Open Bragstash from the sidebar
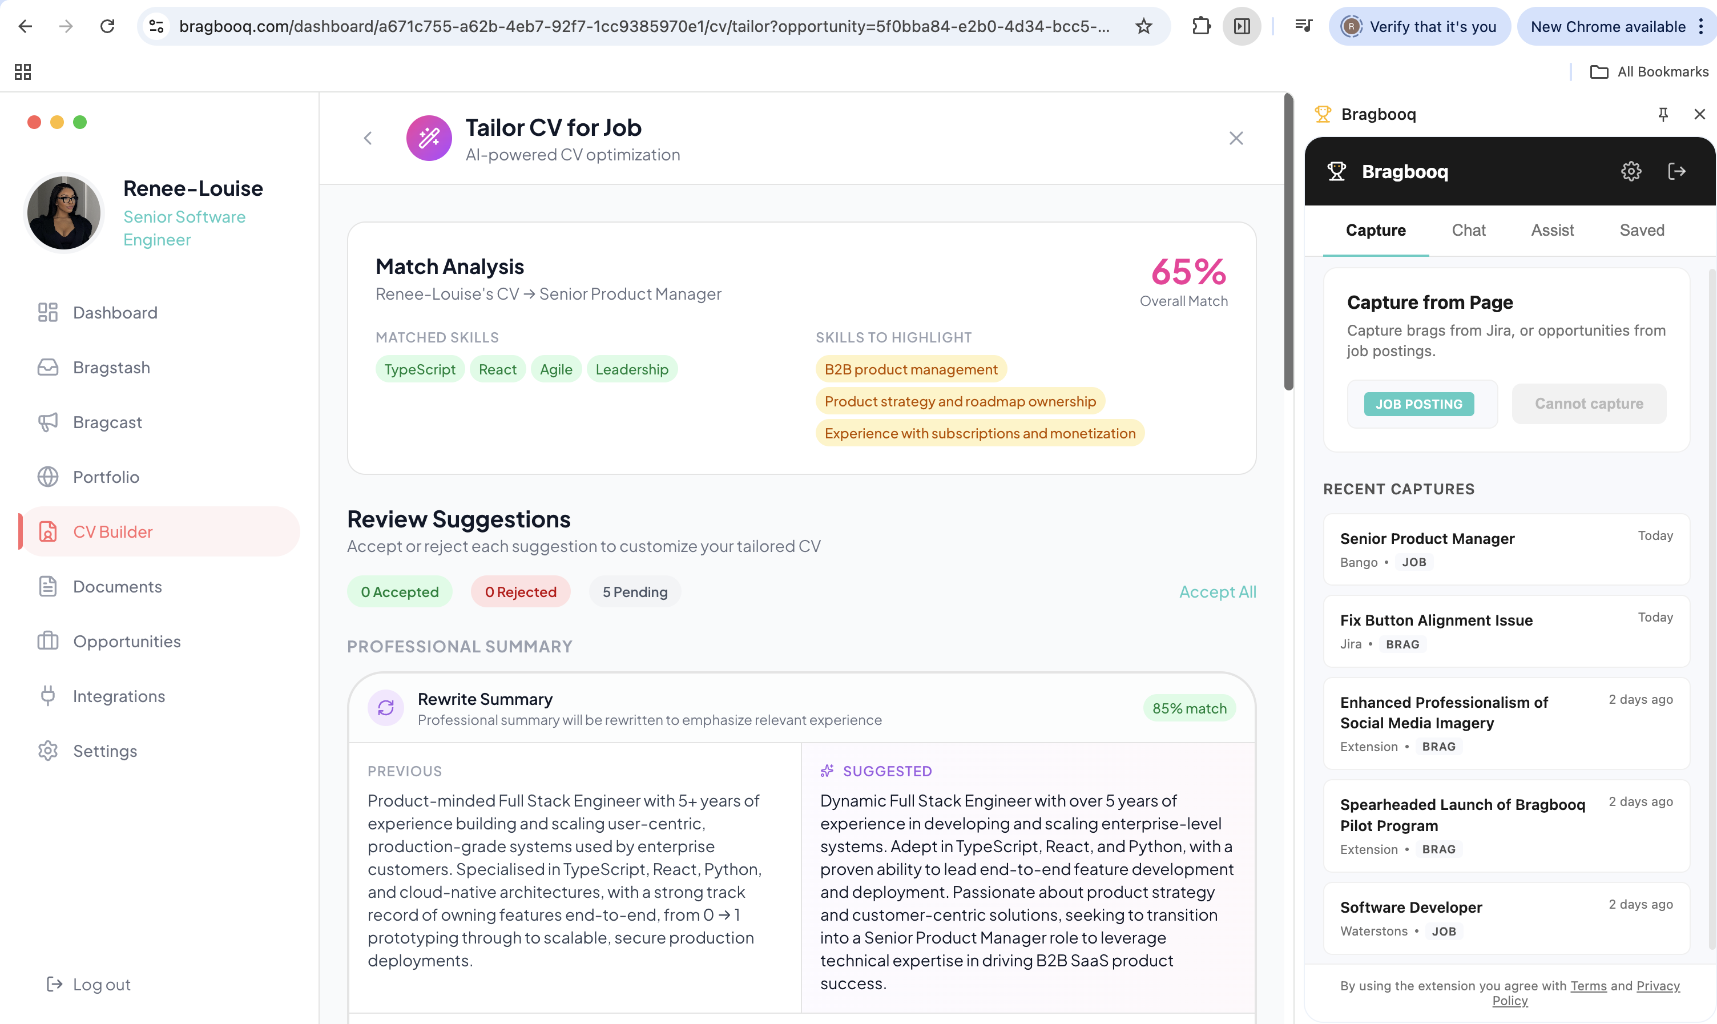1717x1024 pixels. [110, 367]
